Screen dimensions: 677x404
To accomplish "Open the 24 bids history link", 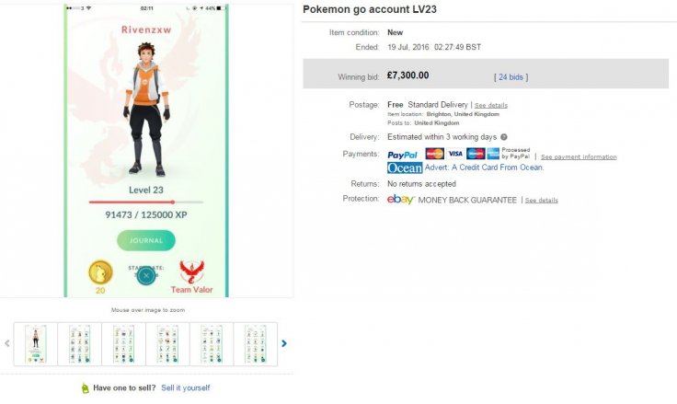I will 511,76.
